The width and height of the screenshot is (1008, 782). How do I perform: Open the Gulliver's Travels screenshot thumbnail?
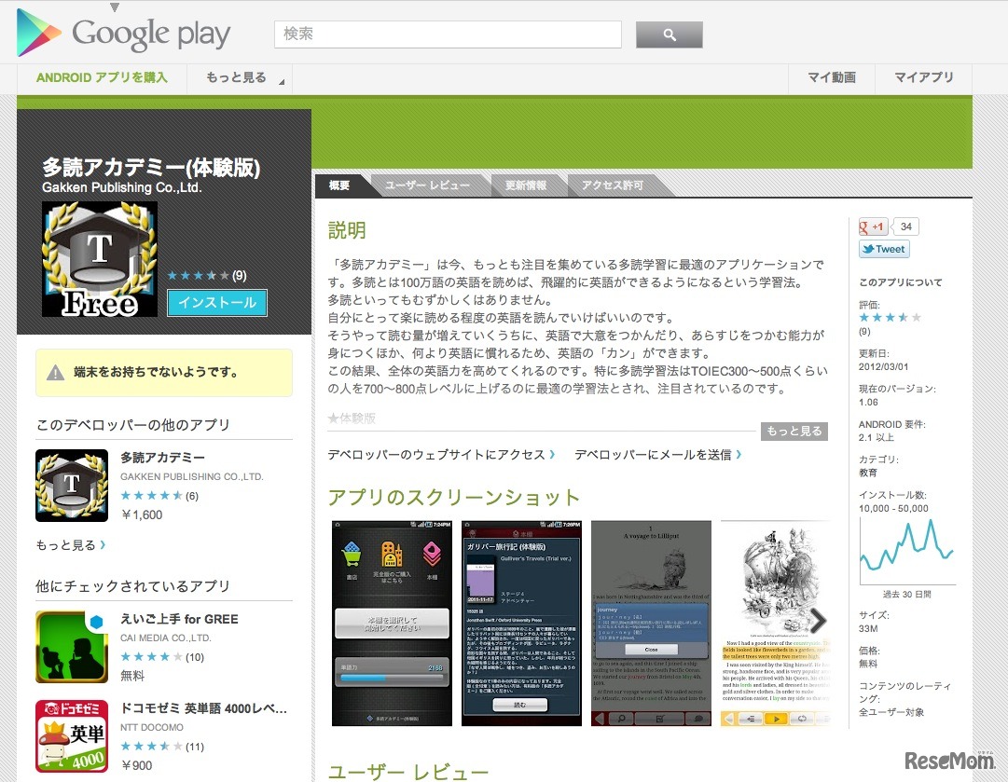point(521,623)
